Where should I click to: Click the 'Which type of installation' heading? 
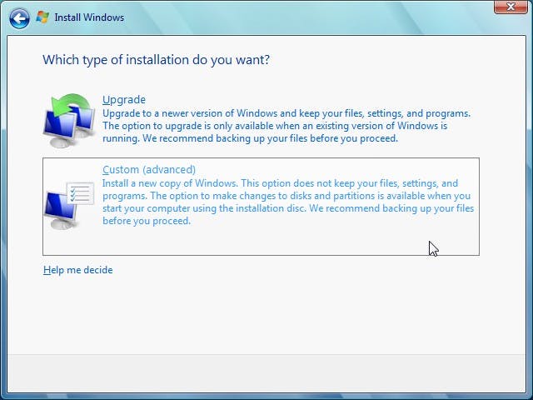coord(156,60)
